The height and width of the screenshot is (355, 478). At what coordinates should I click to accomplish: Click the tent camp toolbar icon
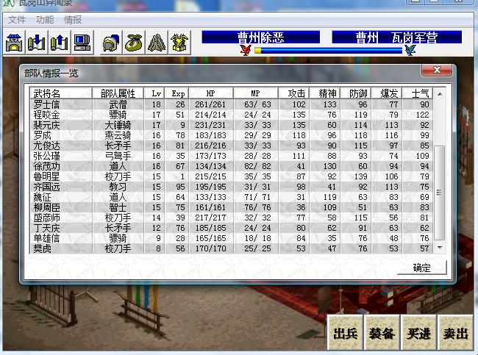(x=157, y=43)
